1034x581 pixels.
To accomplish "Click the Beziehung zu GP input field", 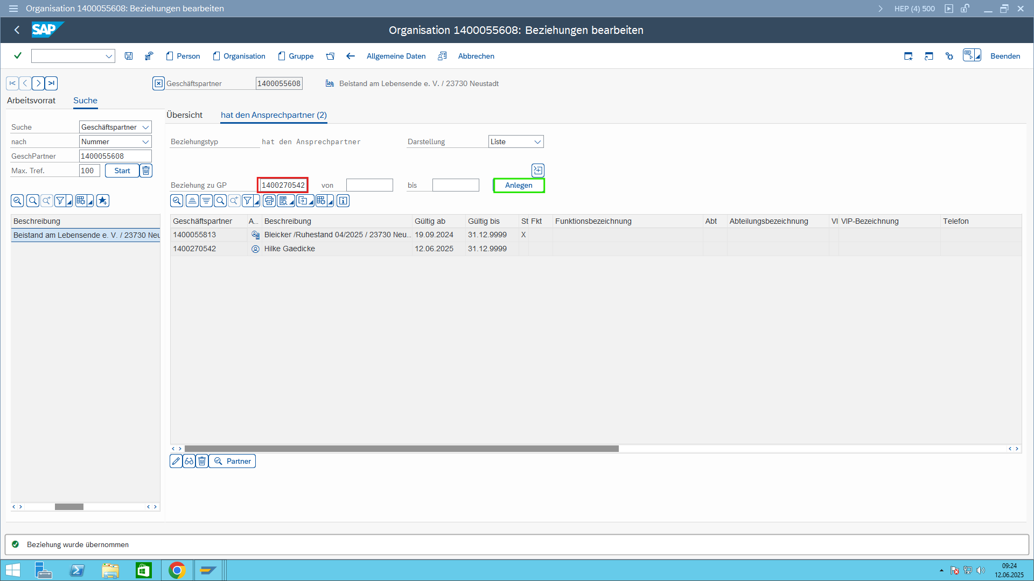I will (x=283, y=185).
